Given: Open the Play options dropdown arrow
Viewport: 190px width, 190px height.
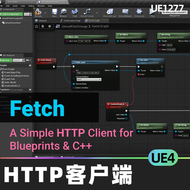Looking at the screenshot, I should click(x=159, y=13).
